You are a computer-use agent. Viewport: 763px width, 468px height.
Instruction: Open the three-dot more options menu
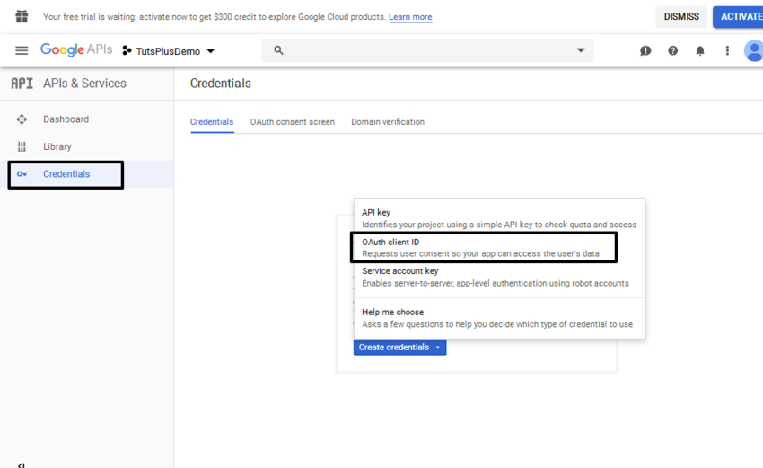pyautogui.click(x=727, y=51)
